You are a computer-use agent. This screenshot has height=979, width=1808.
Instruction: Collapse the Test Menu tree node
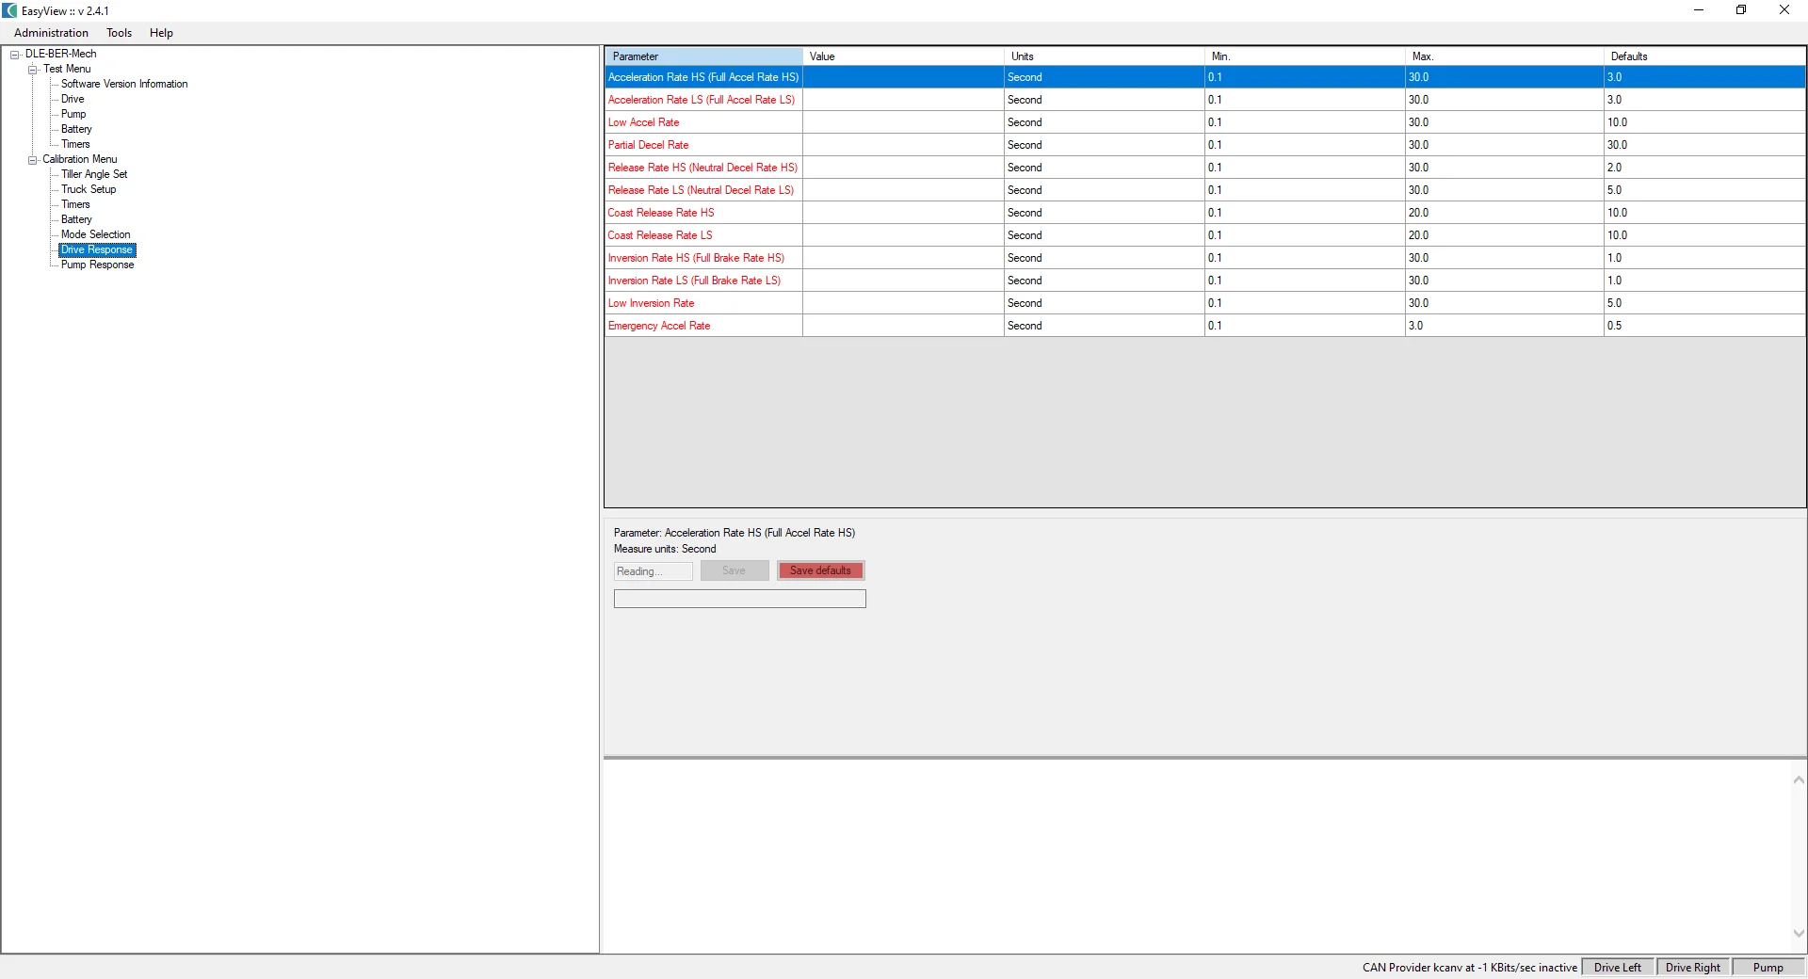tap(33, 70)
